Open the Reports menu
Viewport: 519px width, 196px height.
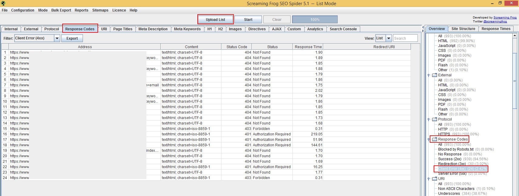coord(81,10)
